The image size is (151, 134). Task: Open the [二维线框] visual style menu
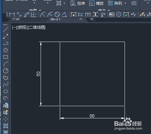(37, 28)
